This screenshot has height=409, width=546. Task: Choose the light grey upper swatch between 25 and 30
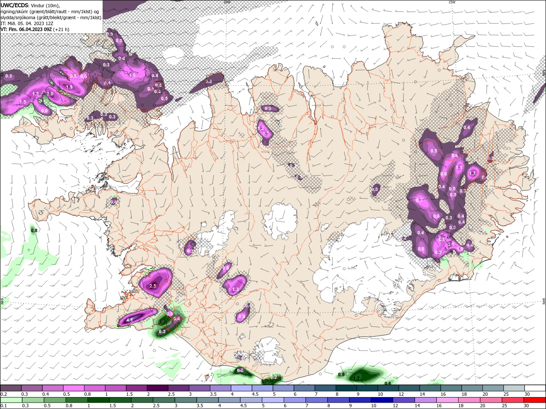click(514, 388)
